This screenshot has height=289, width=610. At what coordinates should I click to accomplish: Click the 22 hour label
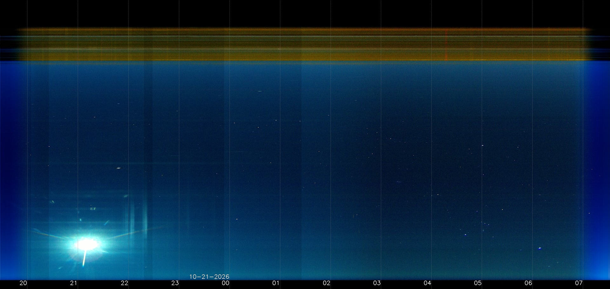point(125,283)
